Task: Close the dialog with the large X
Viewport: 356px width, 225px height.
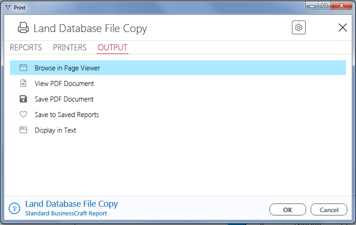Action: 342,27
